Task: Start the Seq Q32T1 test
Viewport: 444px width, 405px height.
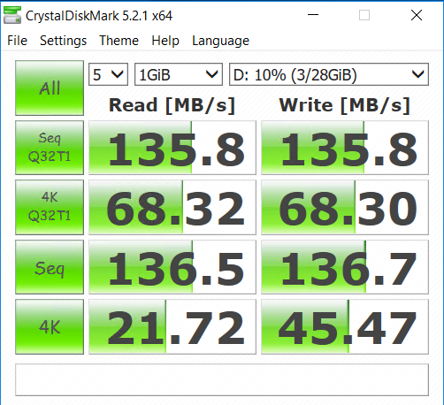Action: [x=50, y=148]
